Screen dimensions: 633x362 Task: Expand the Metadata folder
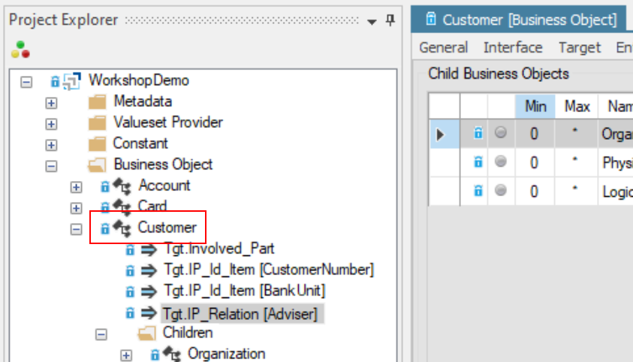51,102
